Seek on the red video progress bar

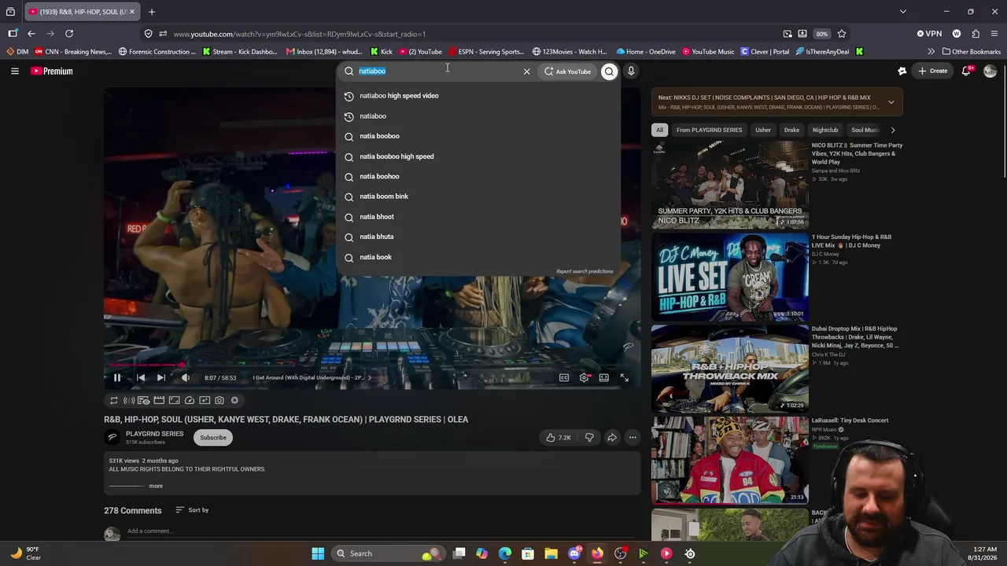click(372, 365)
